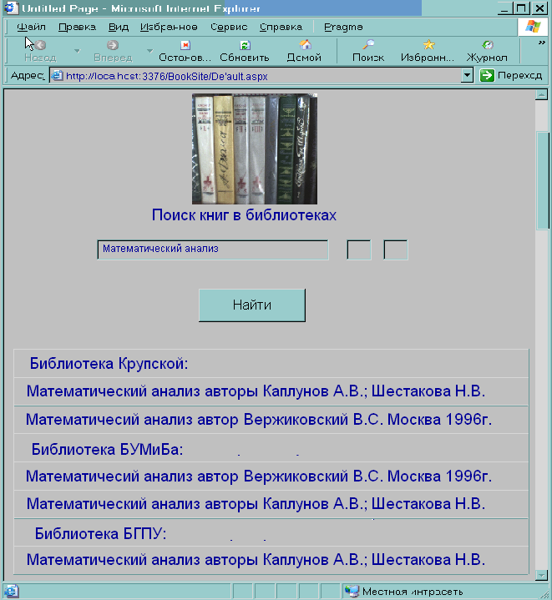Click the Найти search button

pyautogui.click(x=252, y=305)
